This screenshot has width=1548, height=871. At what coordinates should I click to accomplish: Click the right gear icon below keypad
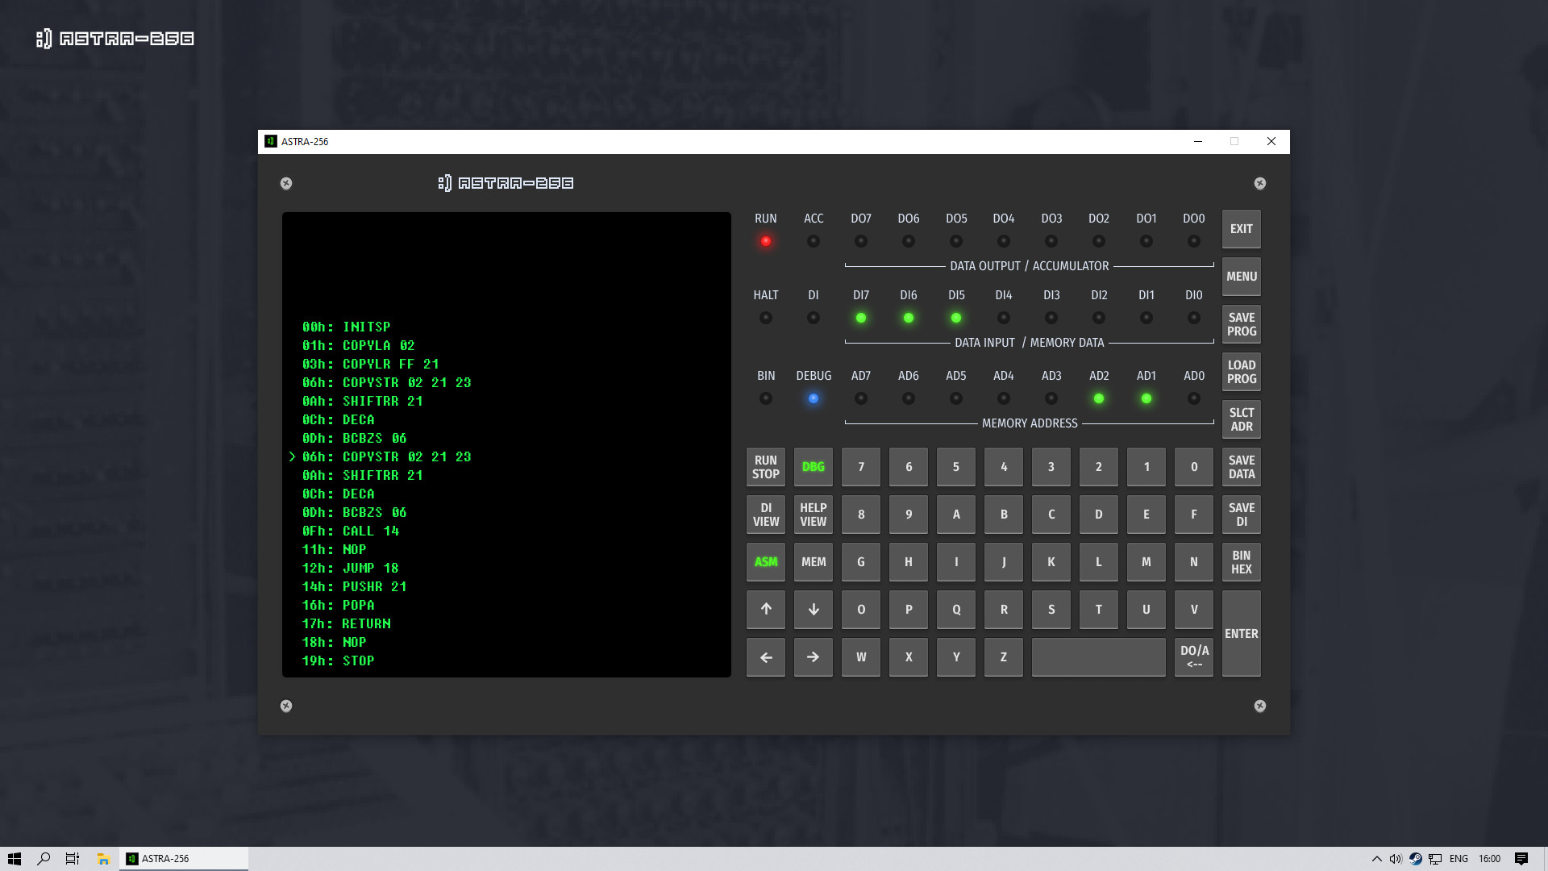click(x=1260, y=706)
